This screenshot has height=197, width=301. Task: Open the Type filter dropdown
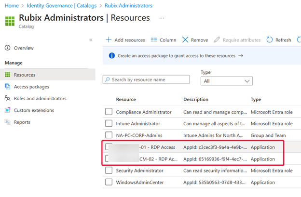point(227,81)
